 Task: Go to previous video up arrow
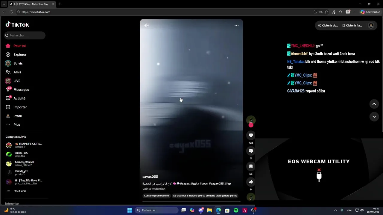[374, 104]
